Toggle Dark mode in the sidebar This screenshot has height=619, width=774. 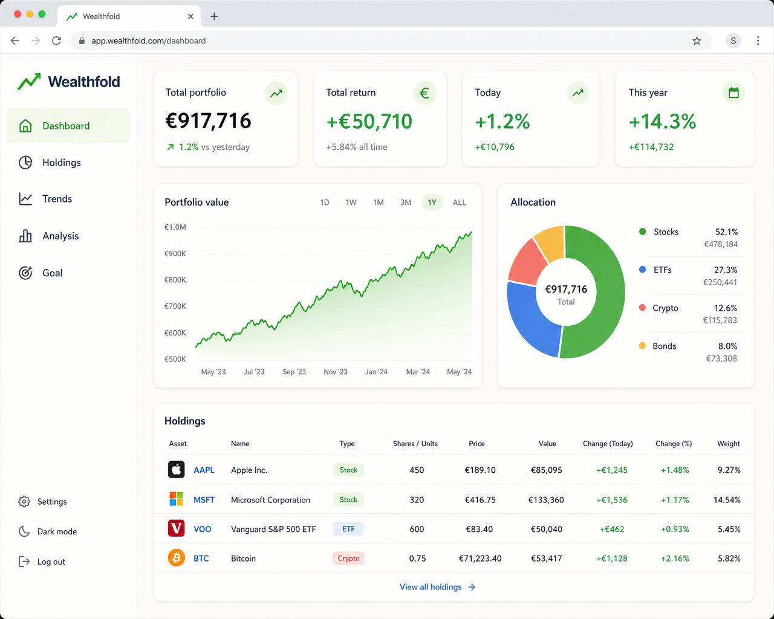(48, 531)
